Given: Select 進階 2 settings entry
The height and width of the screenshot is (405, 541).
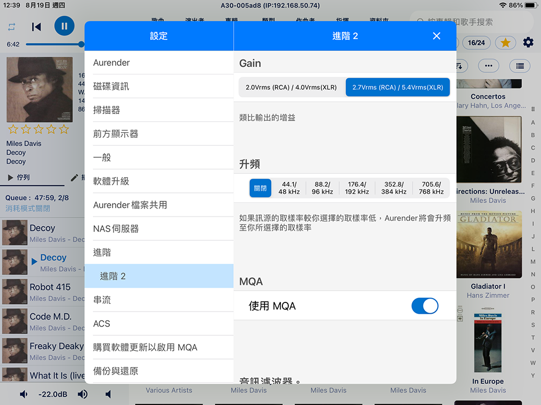Looking at the screenshot, I should 159,276.
